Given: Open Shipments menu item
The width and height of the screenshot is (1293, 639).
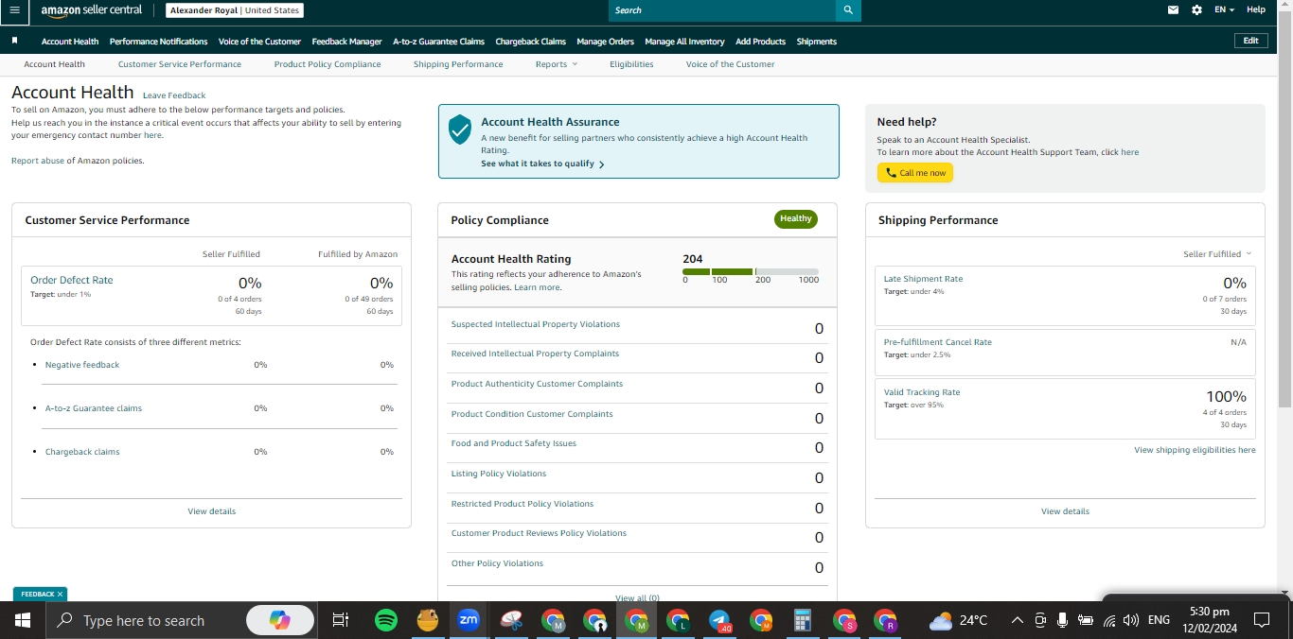Looking at the screenshot, I should pyautogui.click(x=816, y=42).
